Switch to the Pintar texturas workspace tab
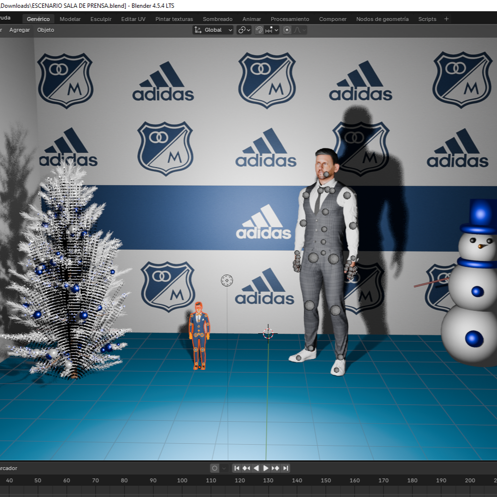 pos(174,19)
